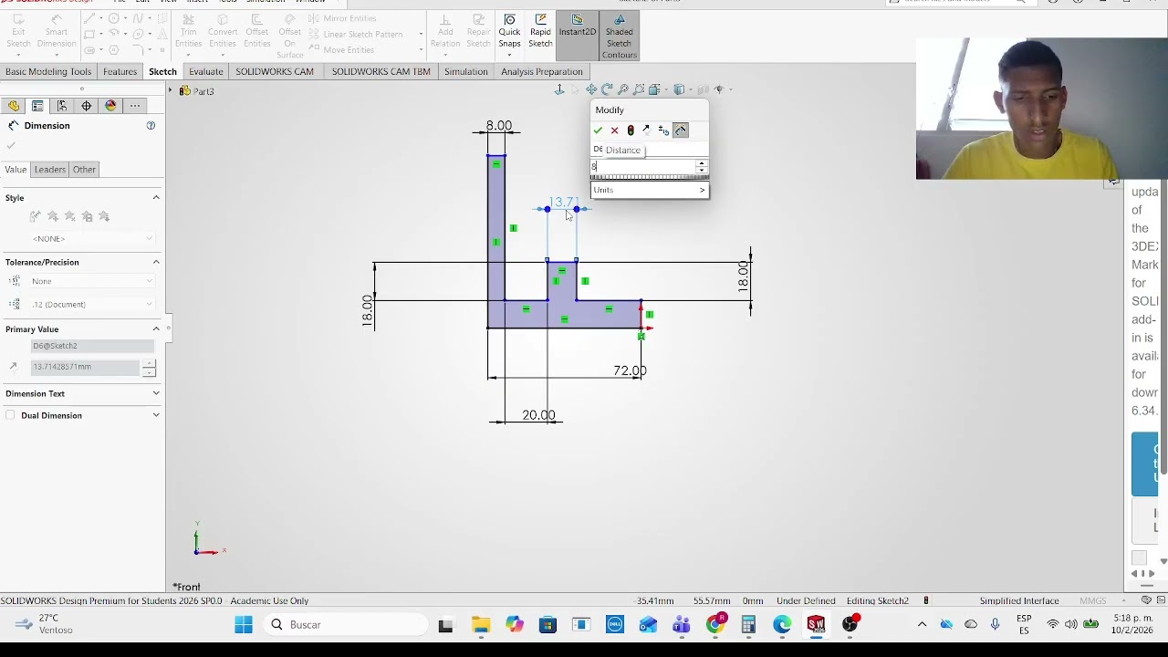Switch to the Value tab in Dimension panel
1168x657 pixels.
click(x=16, y=170)
